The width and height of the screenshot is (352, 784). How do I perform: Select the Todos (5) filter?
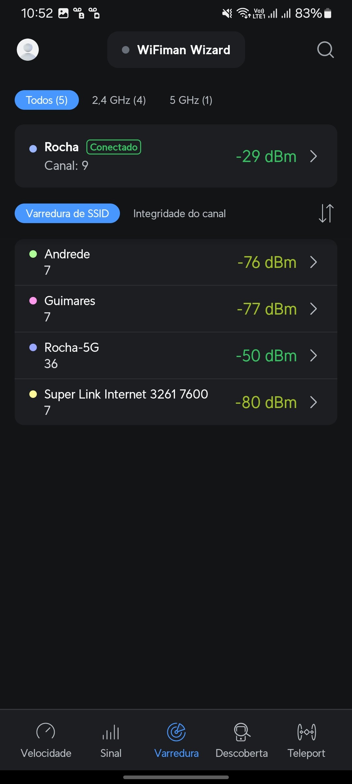point(47,100)
